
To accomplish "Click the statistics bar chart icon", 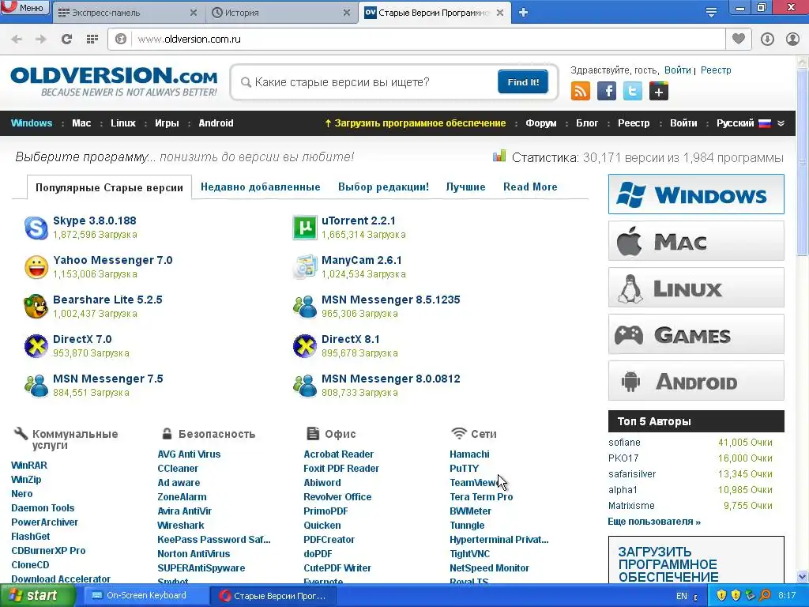I will 499,156.
